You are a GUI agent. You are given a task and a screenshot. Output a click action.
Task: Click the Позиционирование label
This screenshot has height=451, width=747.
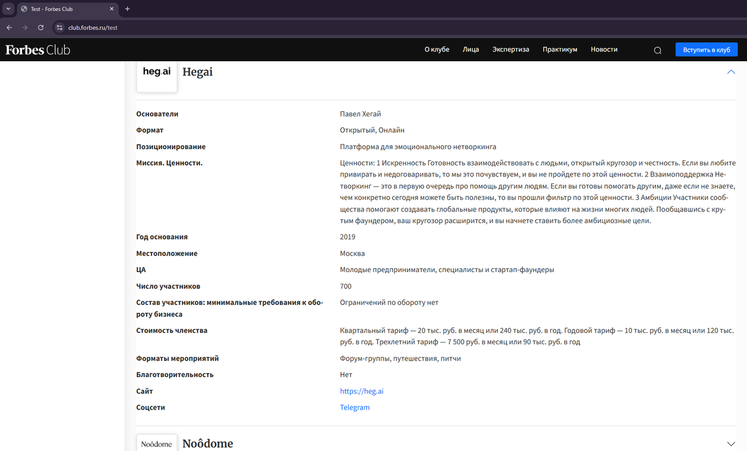tap(171, 146)
